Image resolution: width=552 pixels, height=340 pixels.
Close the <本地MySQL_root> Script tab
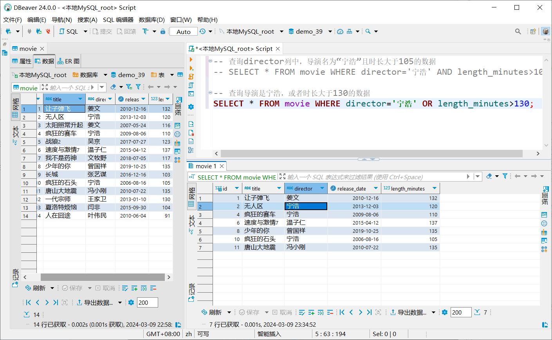[x=278, y=49]
